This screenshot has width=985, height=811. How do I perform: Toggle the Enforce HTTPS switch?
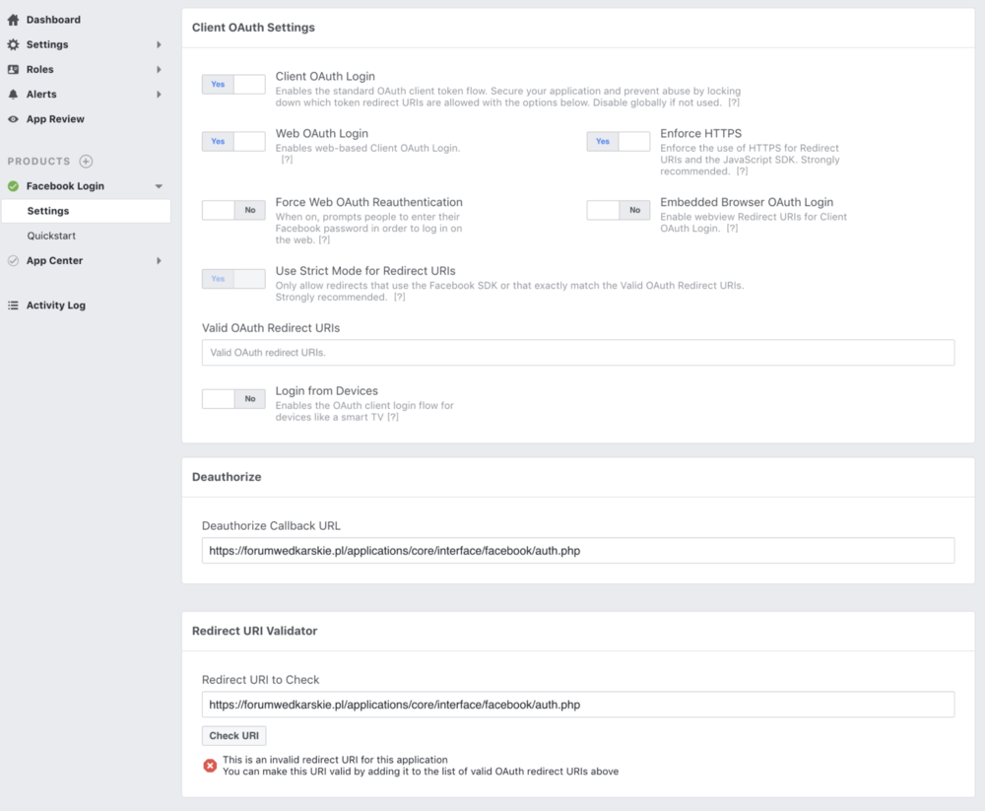pos(619,142)
